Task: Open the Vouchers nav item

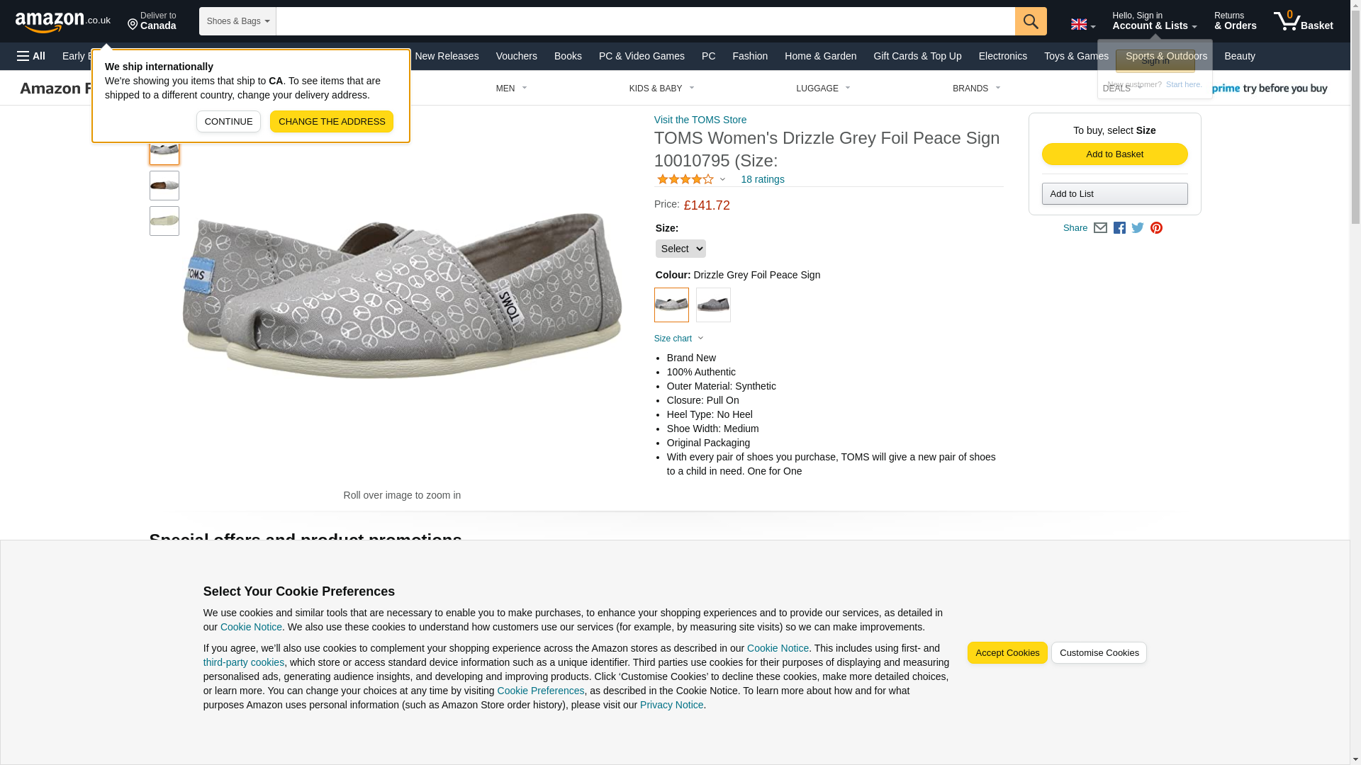Action: coord(516,56)
